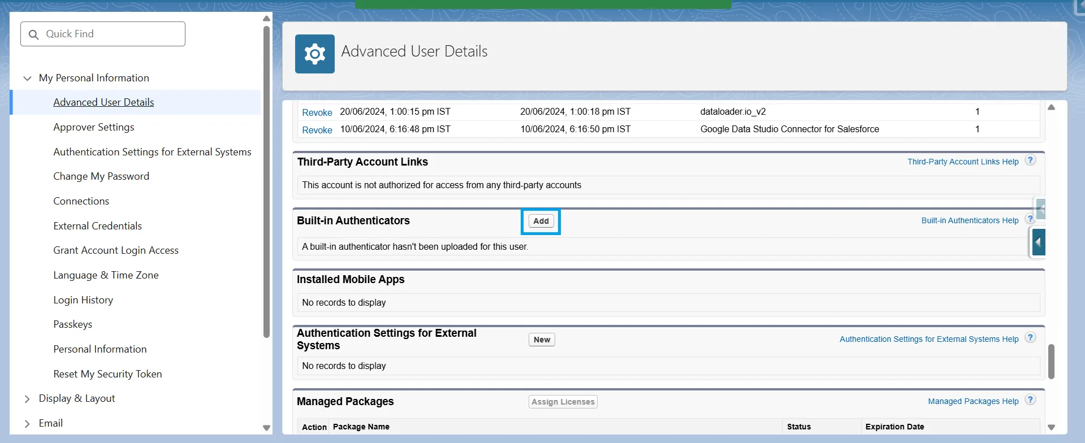1085x443 pixels.
Task: Click the blue side panel collapse arrow
Action: 1039,243
